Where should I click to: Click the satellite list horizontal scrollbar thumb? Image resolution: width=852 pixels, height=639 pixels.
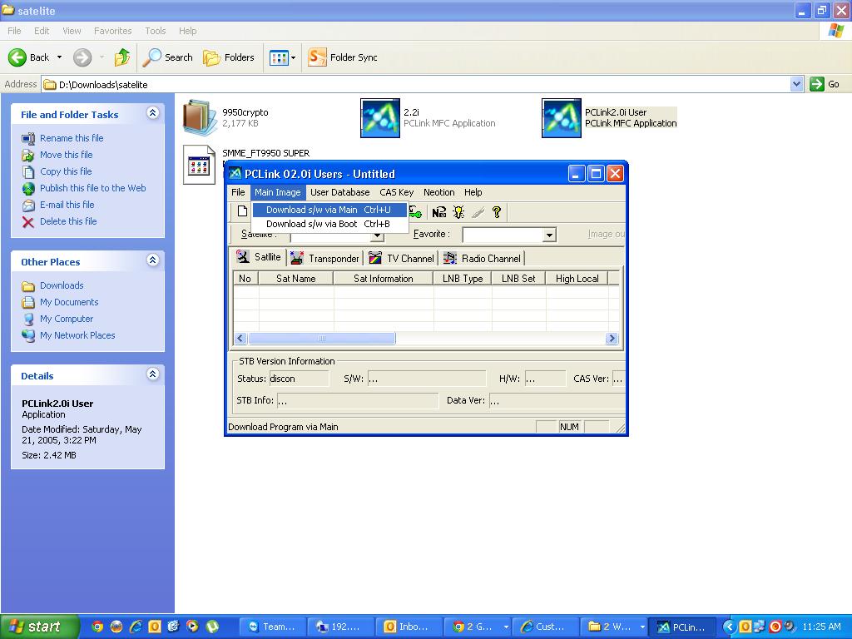[322, 339]
